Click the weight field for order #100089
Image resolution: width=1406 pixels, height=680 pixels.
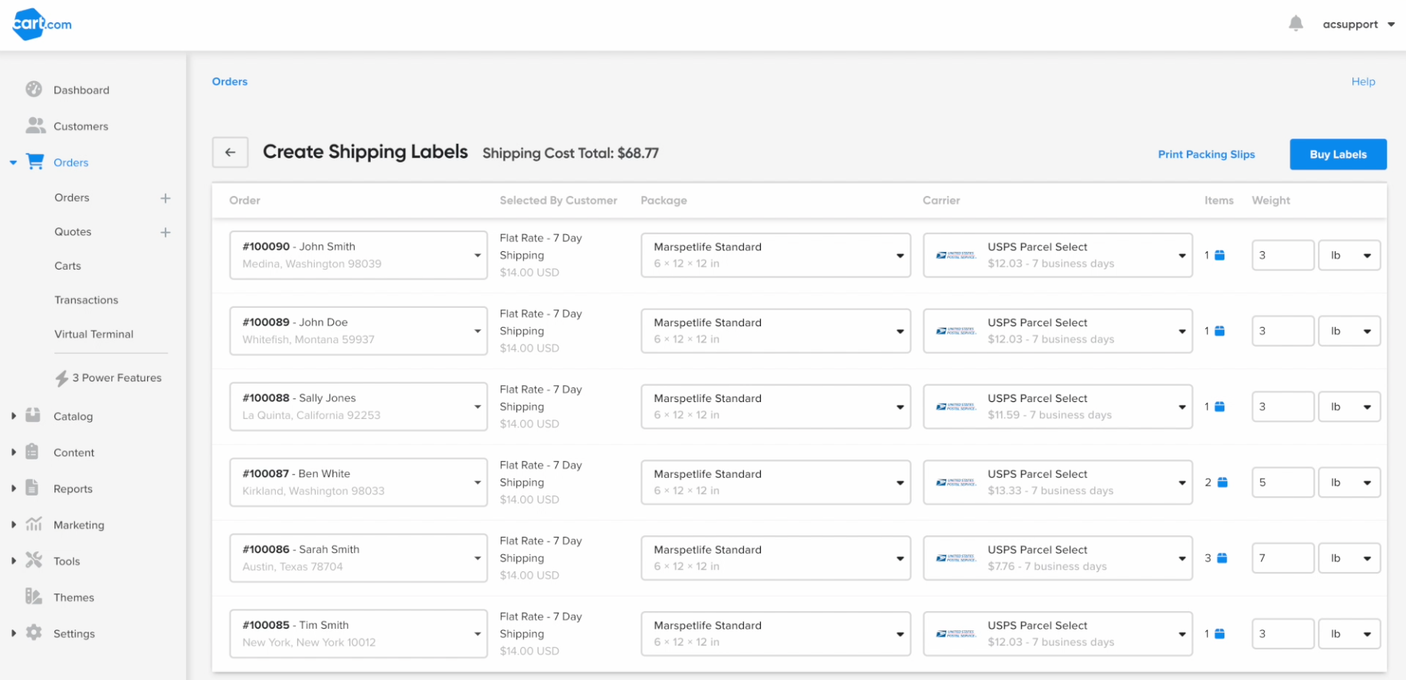1282,331
